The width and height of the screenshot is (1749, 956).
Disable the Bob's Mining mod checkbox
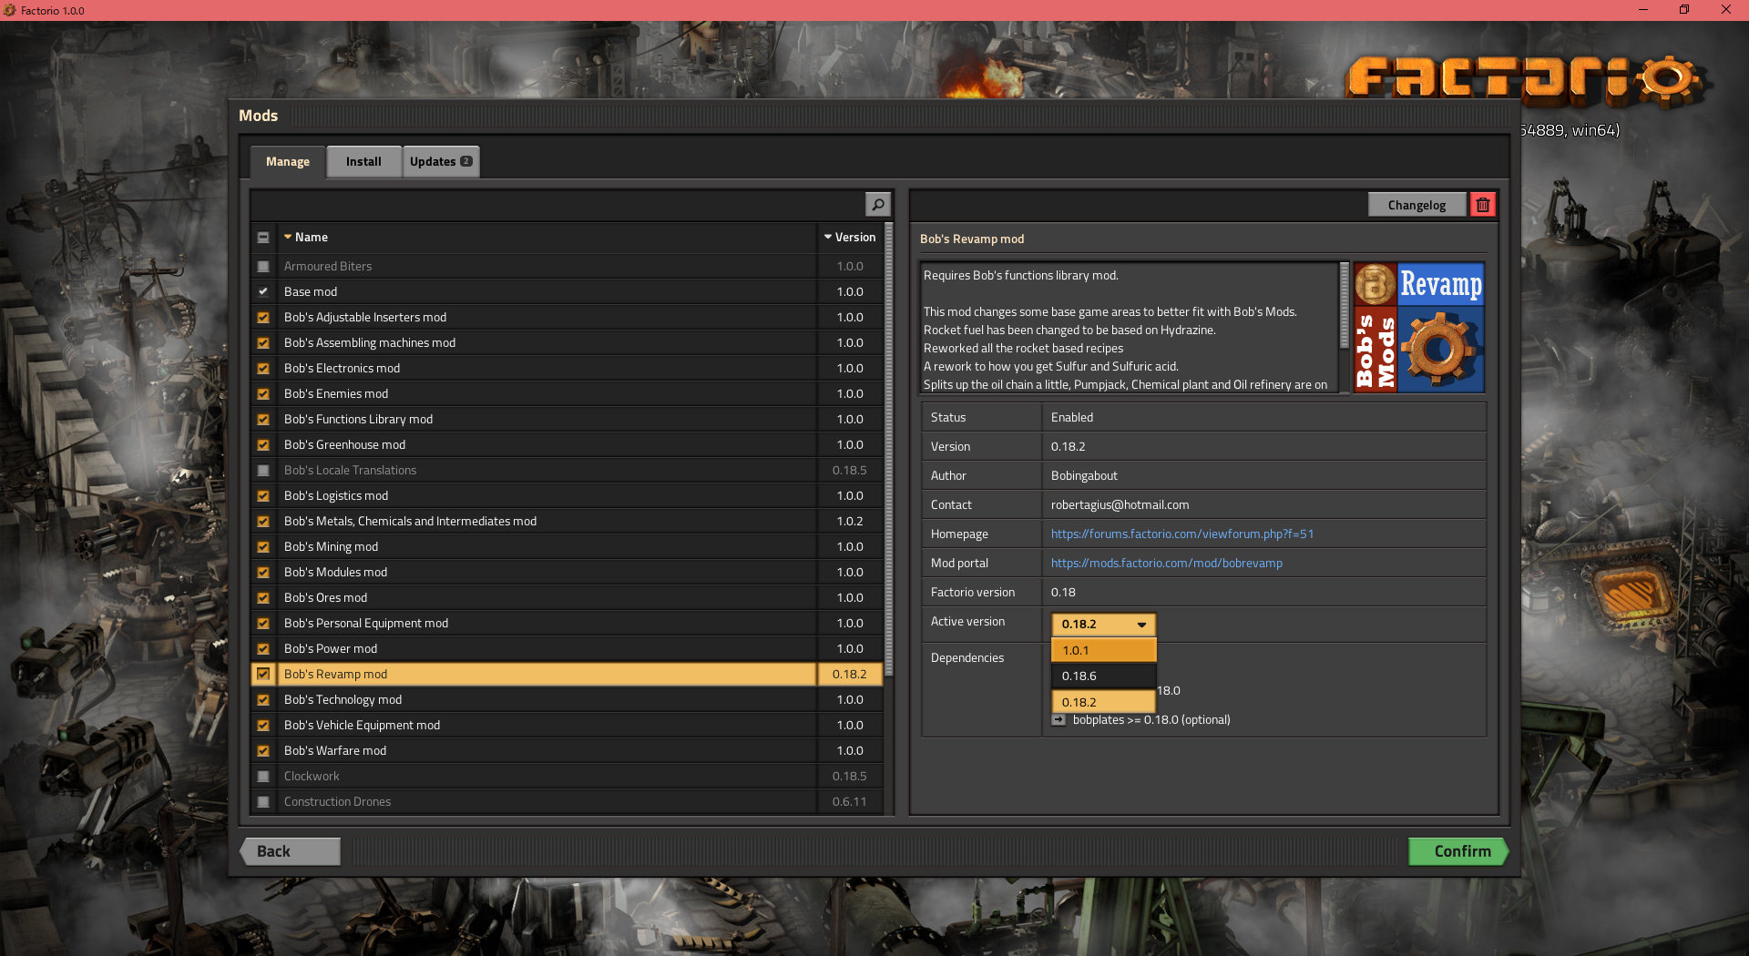click(x=263, y=547)
